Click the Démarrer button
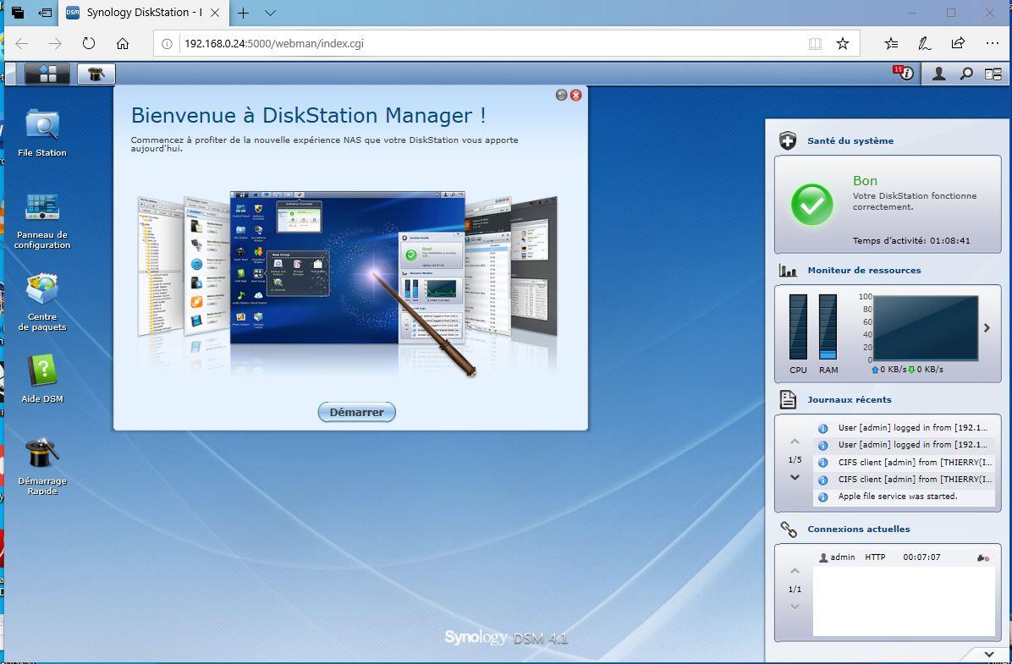Image resolution: width=1012 pixels, height=664 pixels. [x=356, y=412]
